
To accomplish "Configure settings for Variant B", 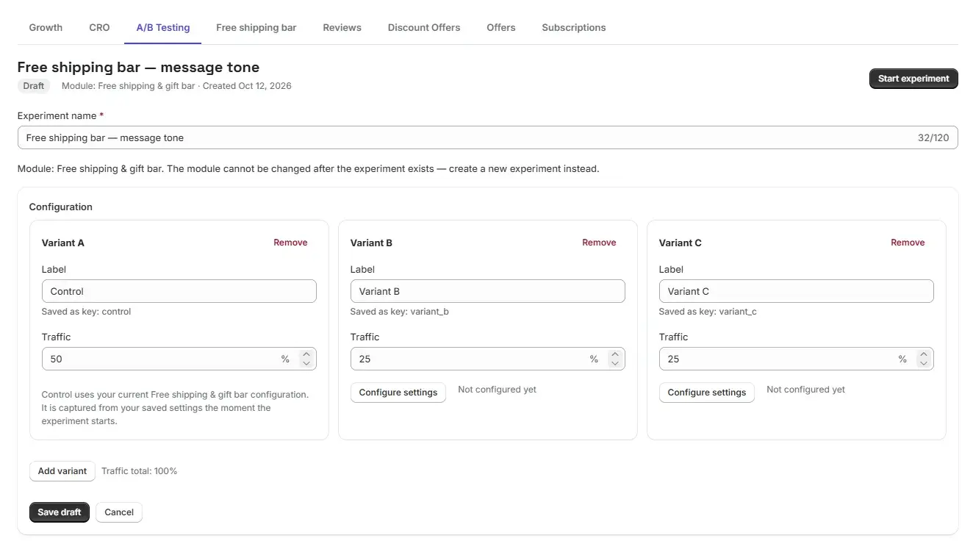I will (x=398, y=393).
